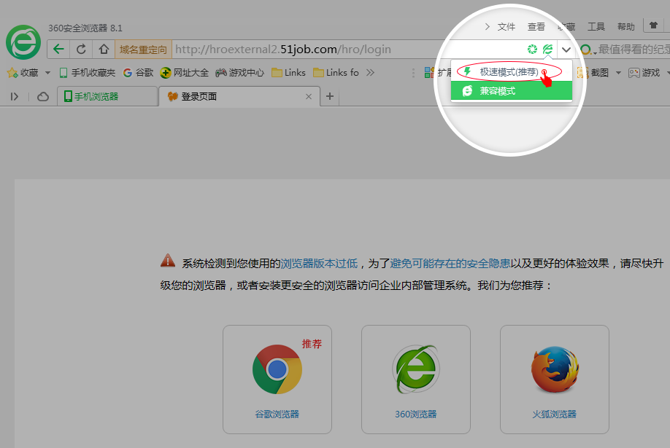Click the 360 browser logo

click(x=23, y=42)
